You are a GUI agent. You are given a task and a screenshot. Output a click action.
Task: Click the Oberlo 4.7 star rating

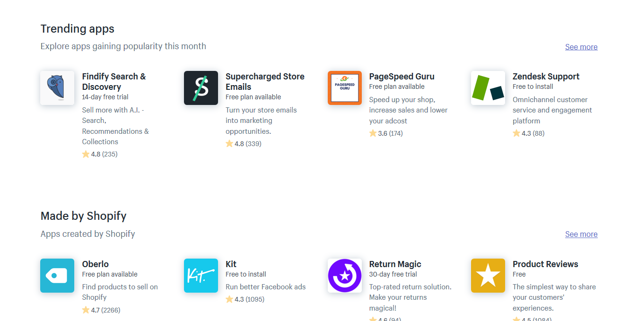tap(86, 310)
